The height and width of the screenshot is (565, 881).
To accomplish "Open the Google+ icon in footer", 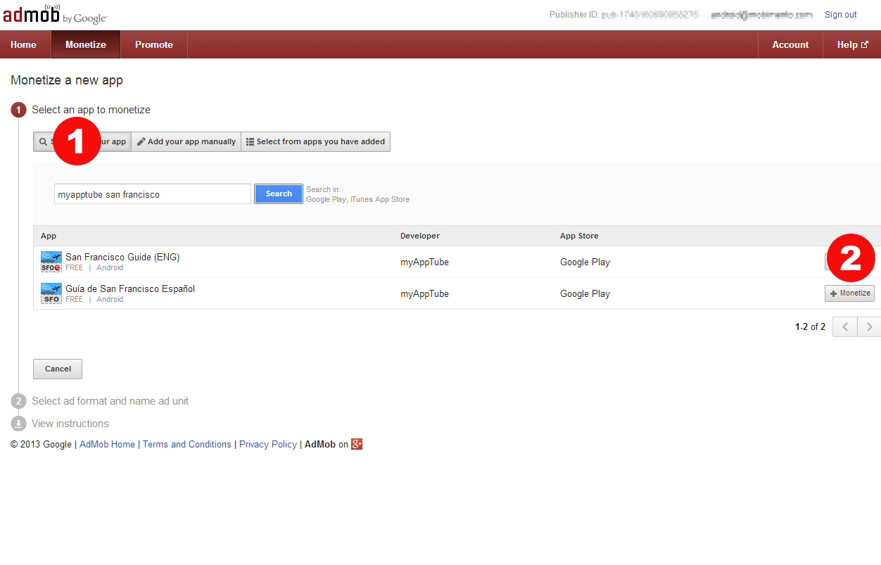I will [x=357, y=444].
